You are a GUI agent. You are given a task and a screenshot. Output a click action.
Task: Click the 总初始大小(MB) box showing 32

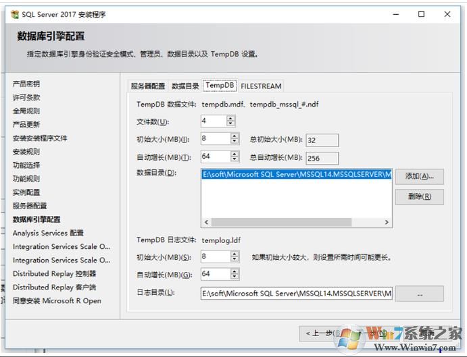click(x=322, y=140)
